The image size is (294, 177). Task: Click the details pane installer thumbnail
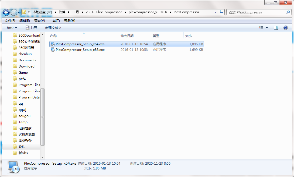(x=13, y=167)
